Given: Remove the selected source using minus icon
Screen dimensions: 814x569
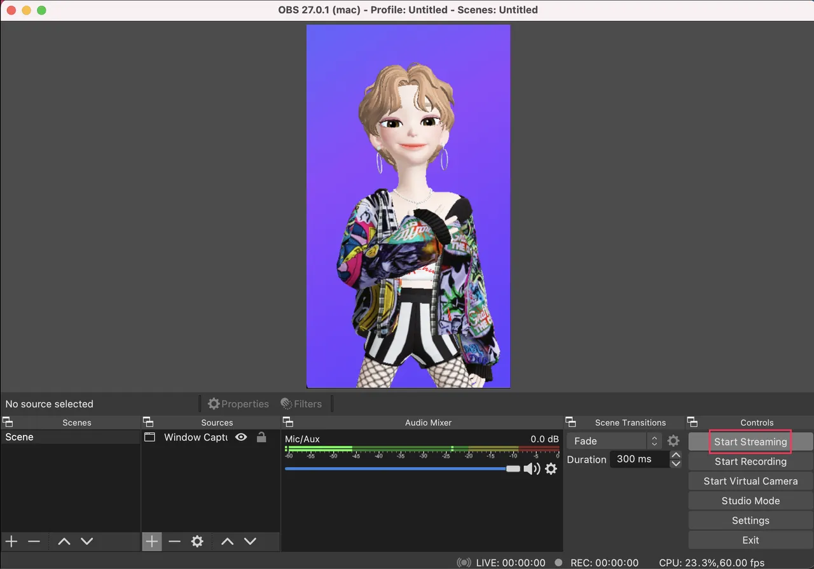Looking at the screenshot, I should click(174, 541).
